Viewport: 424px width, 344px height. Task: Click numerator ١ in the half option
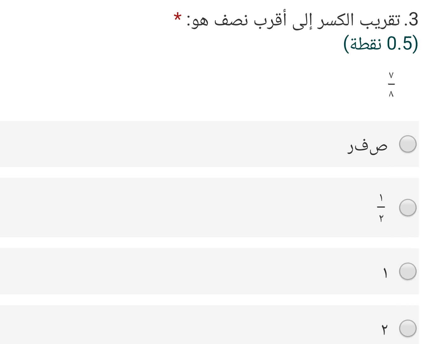point(381,198)
